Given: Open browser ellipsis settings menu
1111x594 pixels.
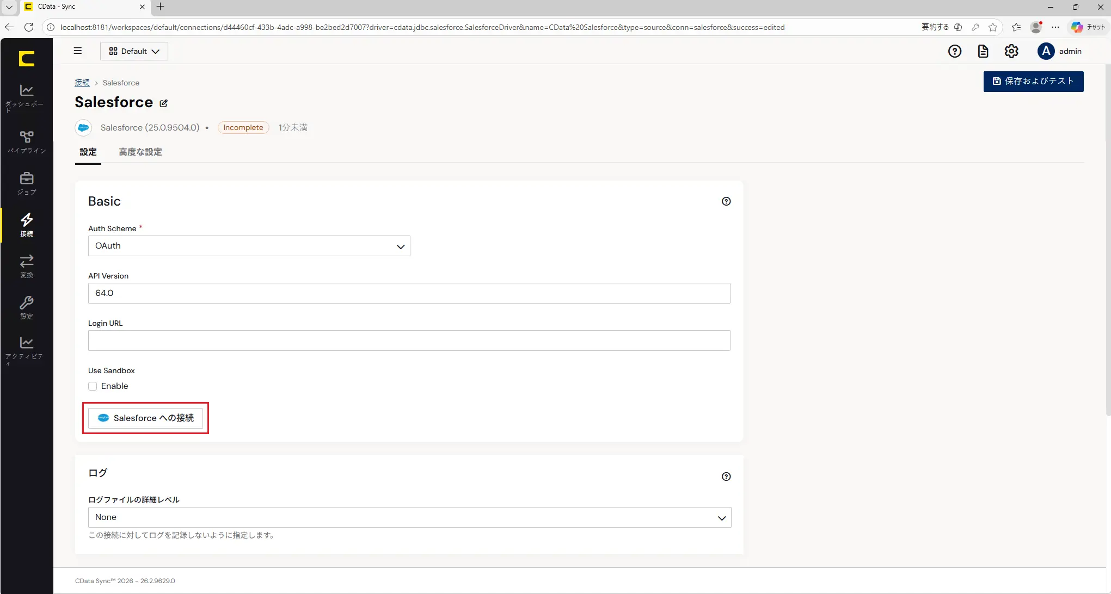Looking at the screenshot, I should pyautogui.click(x=1055, y=27).
